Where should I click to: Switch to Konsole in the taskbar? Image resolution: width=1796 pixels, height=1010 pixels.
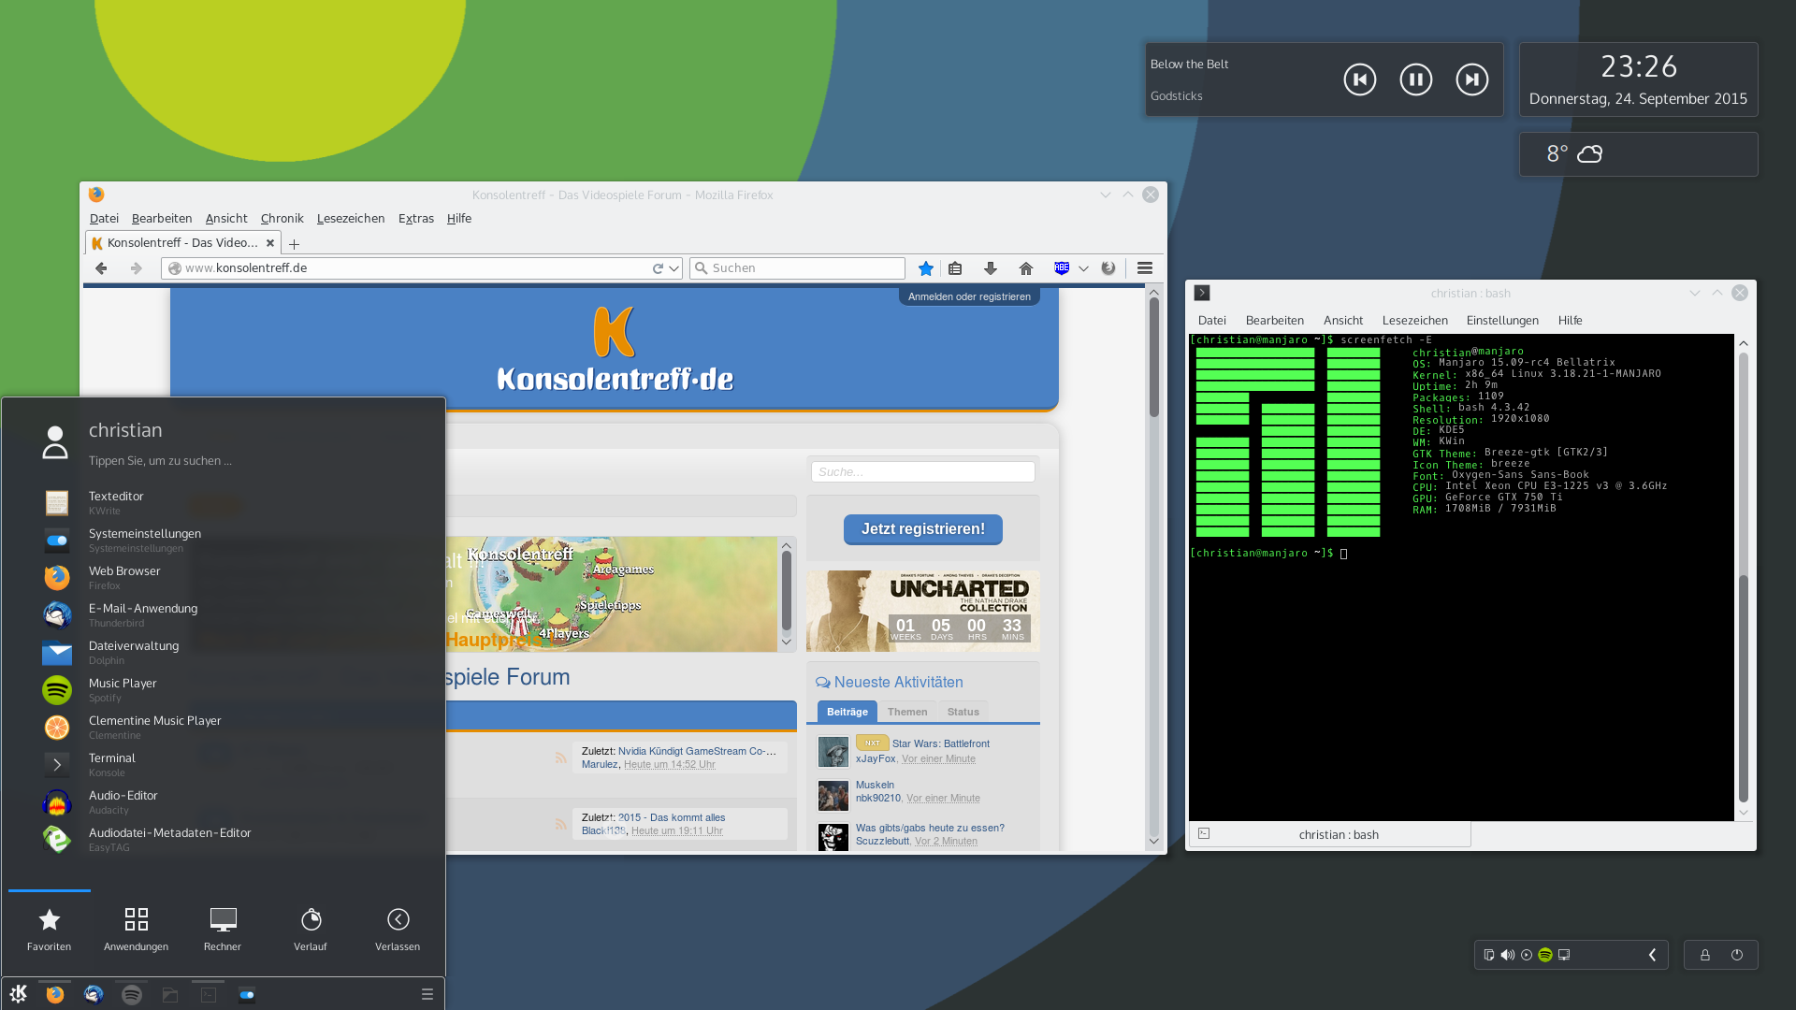click(x=209, y=994)
